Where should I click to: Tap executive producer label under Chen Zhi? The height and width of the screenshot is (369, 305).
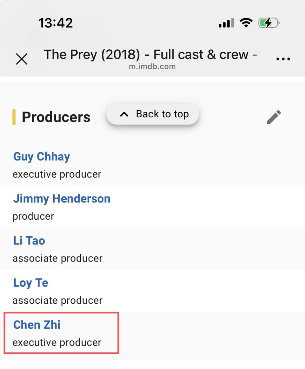pos(57,342)
